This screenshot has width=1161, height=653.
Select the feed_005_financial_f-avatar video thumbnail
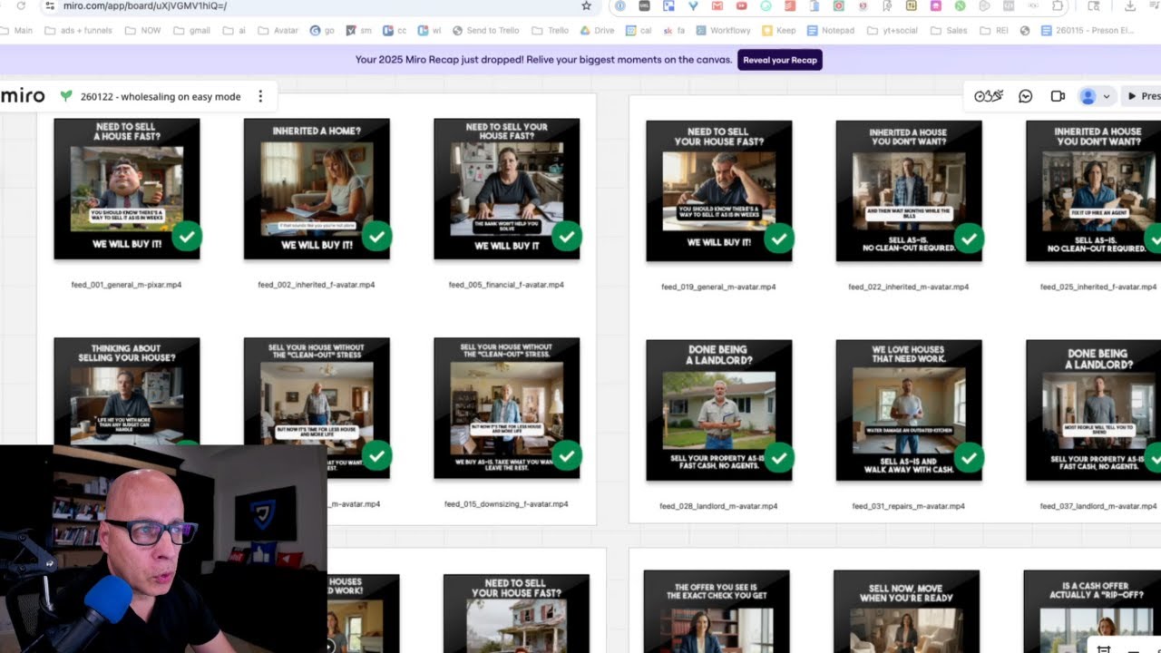point(506,189)
